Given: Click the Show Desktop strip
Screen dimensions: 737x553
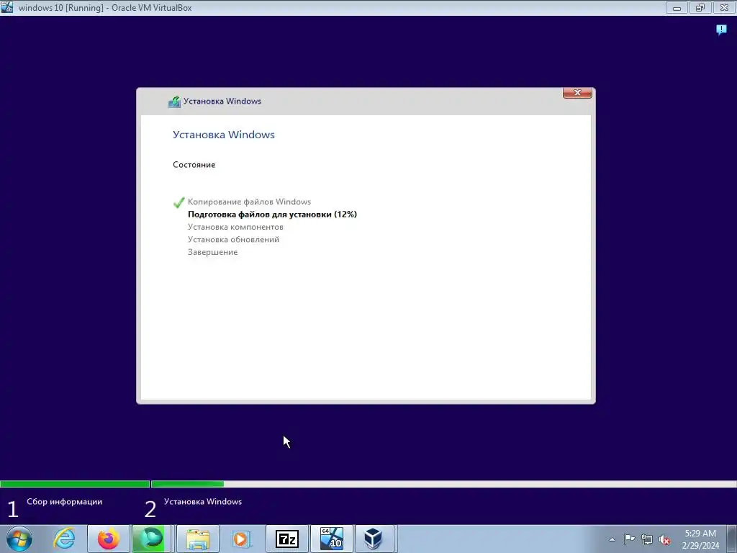Looking at the screenshot, I should coord(732,539).
